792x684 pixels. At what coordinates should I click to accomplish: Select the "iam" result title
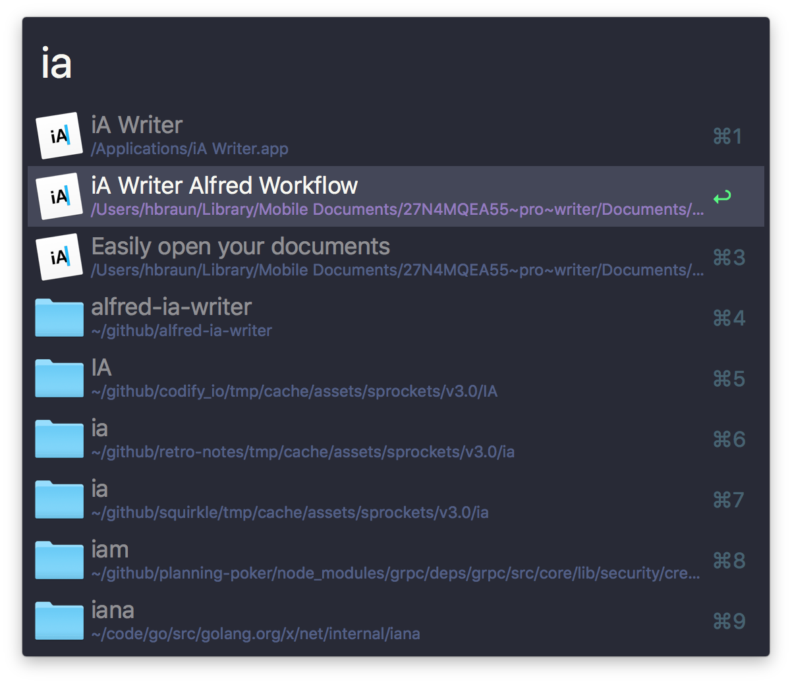pyautogui.click(x=110, y=550)
